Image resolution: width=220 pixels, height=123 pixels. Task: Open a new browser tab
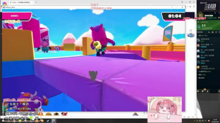click(36, 2)
